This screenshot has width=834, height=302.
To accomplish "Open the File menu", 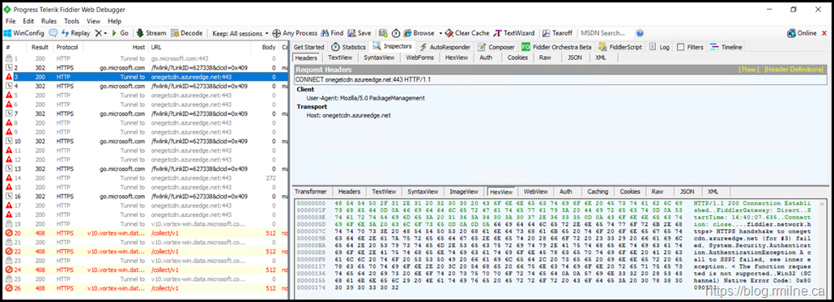I will pyautogui.click(x=11, y=21).
